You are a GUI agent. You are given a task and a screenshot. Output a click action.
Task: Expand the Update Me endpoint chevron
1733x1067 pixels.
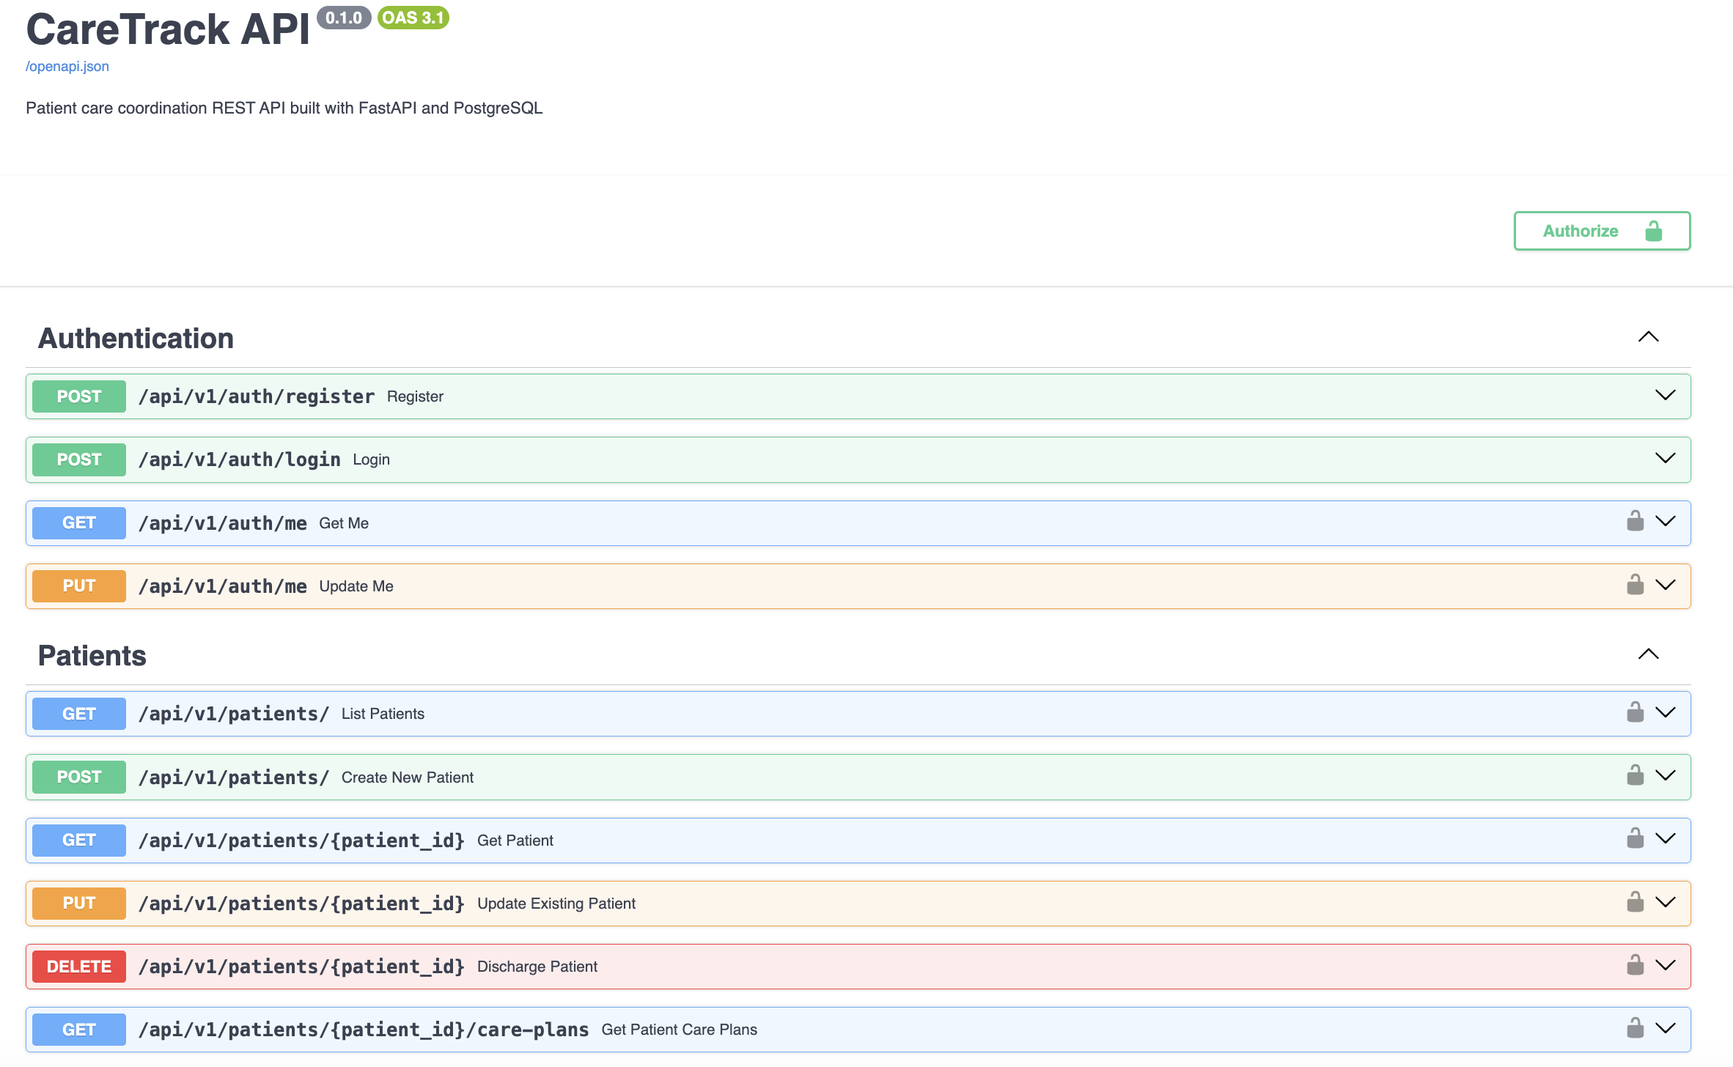pos(1666,585)
